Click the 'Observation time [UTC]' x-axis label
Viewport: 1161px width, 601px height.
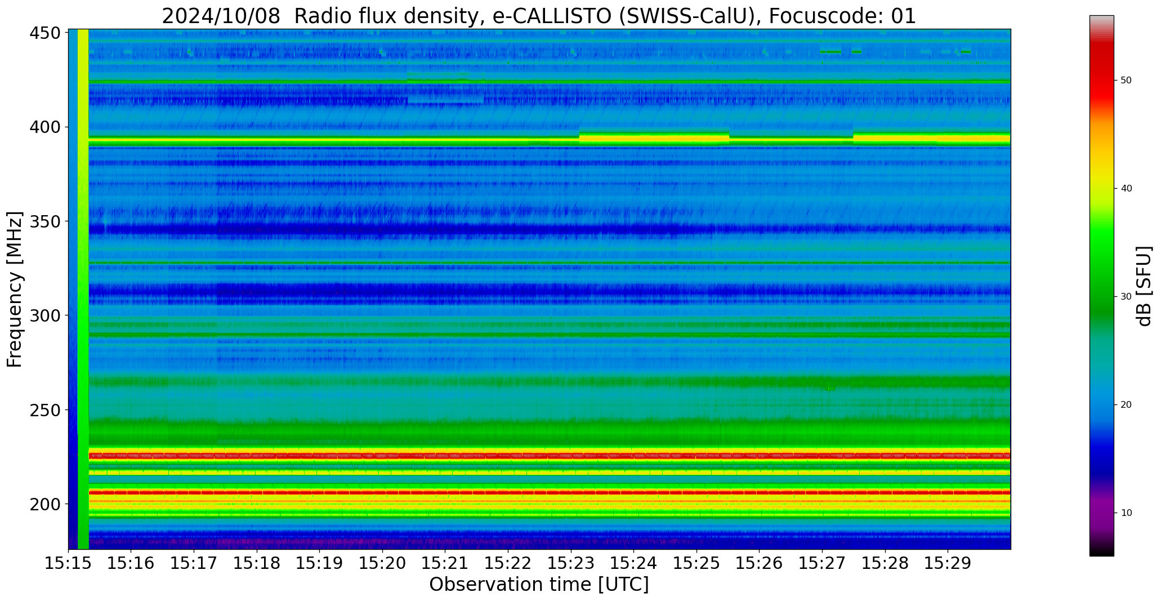coord(539,585)
